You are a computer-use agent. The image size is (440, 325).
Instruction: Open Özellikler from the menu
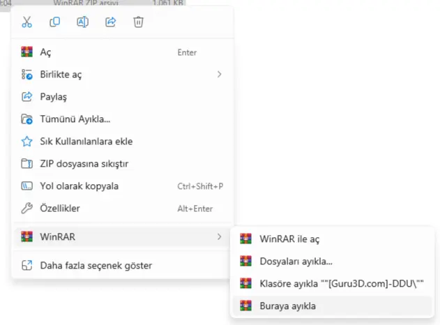click(x=122, y=209)
